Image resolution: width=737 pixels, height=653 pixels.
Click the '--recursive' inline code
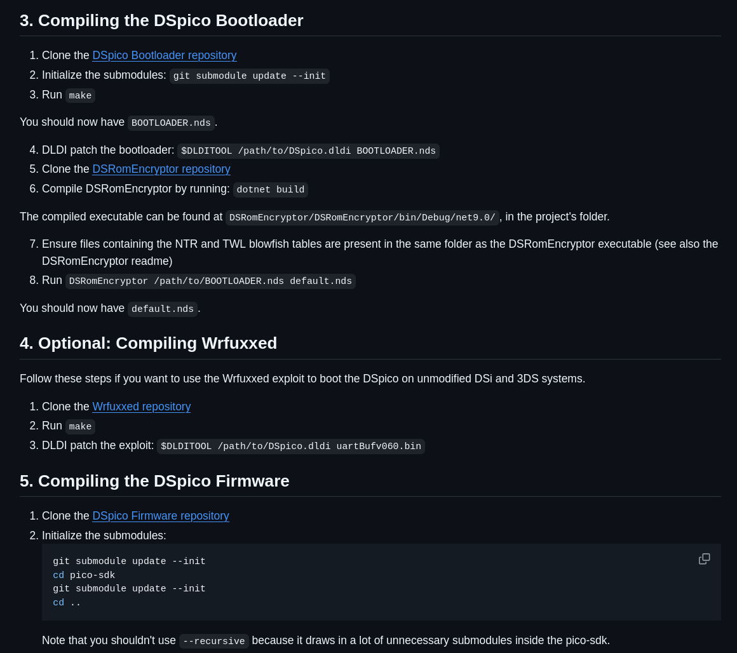click(x=214, y=642)
